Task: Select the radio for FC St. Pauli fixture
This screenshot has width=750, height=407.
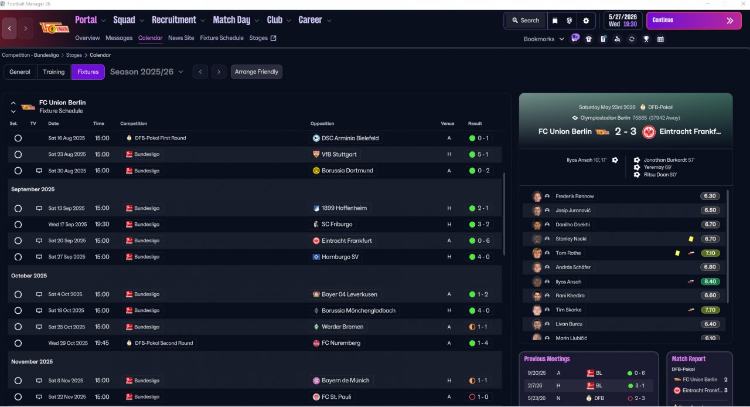Action: pyautogui.click(x=18, y=397)
